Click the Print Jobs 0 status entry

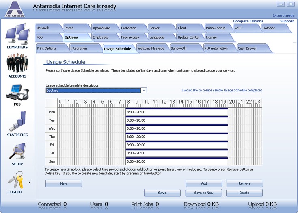tap(145, 204)
